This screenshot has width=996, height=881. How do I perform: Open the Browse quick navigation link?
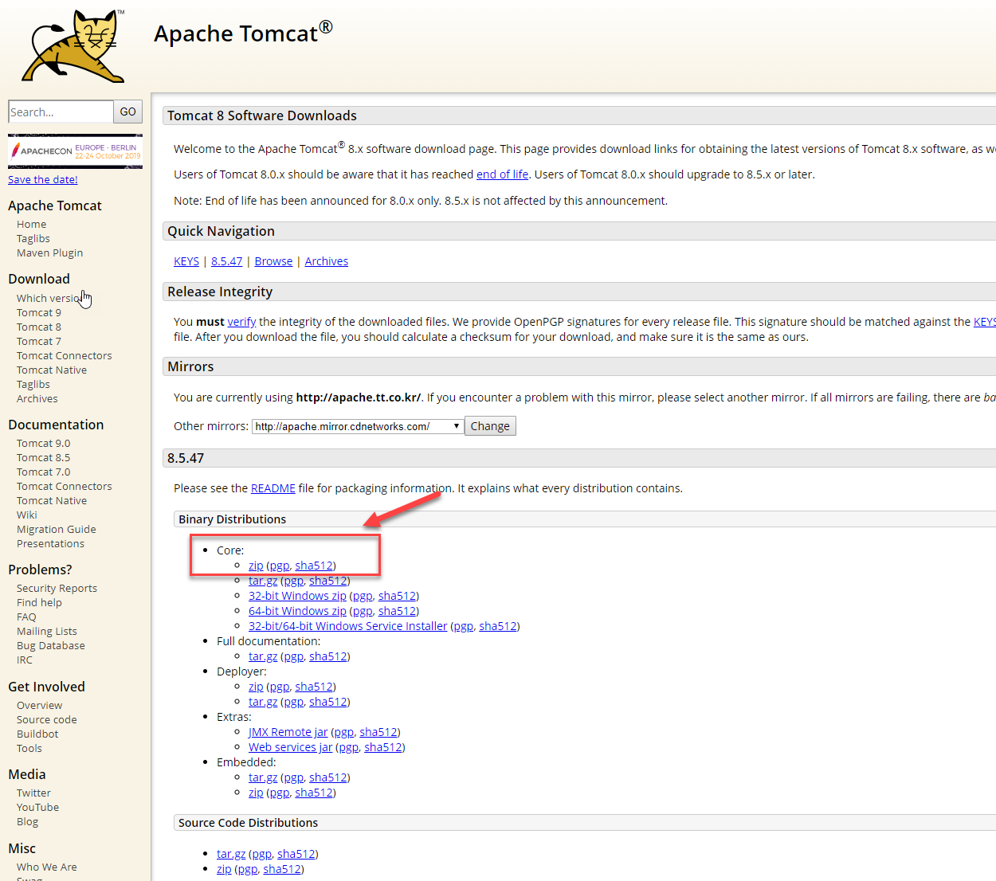point(273,261)
